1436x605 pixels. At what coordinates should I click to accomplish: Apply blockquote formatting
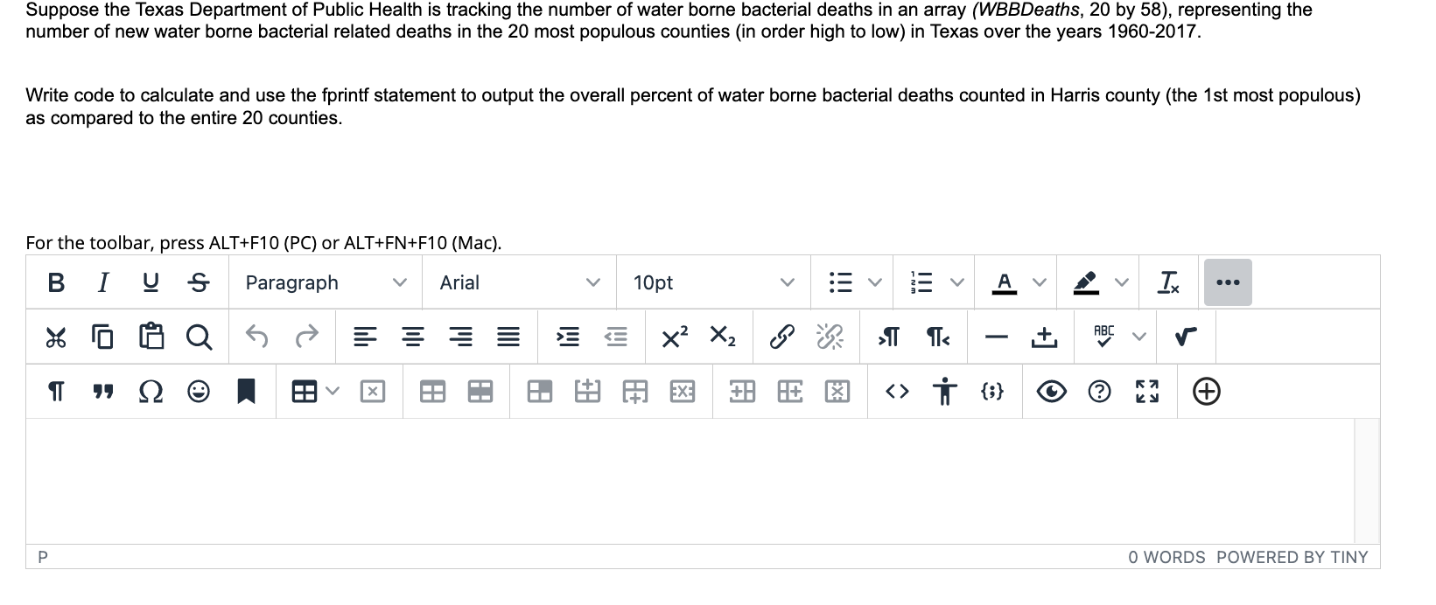click(103, 392)
